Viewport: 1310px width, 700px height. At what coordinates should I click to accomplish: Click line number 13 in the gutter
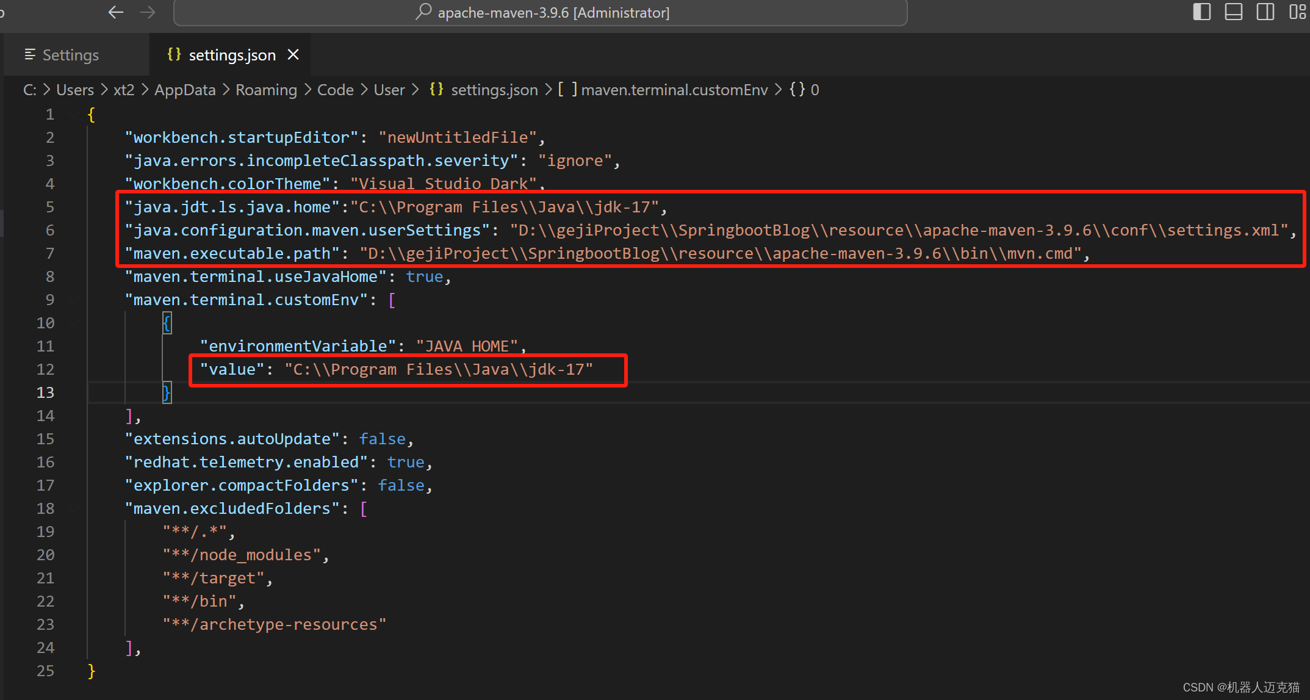point(46,393)
